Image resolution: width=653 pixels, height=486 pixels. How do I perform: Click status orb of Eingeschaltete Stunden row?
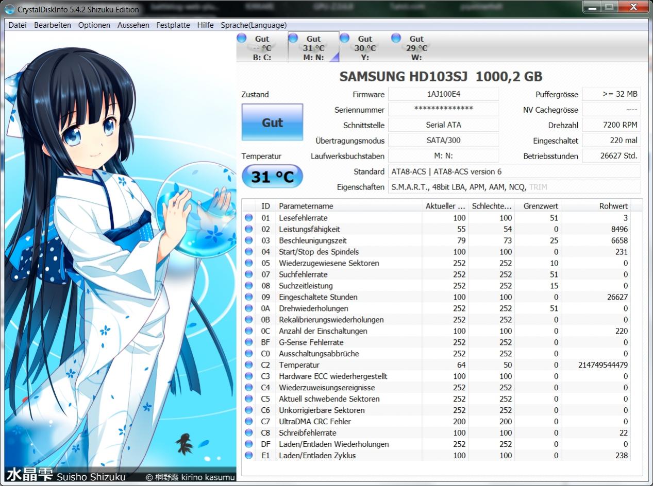click(x=249, y=297)
